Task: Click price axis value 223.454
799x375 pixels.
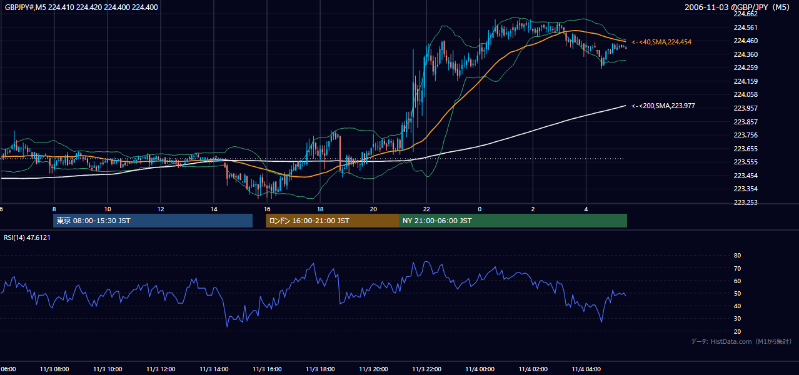Action: (745, 176)
